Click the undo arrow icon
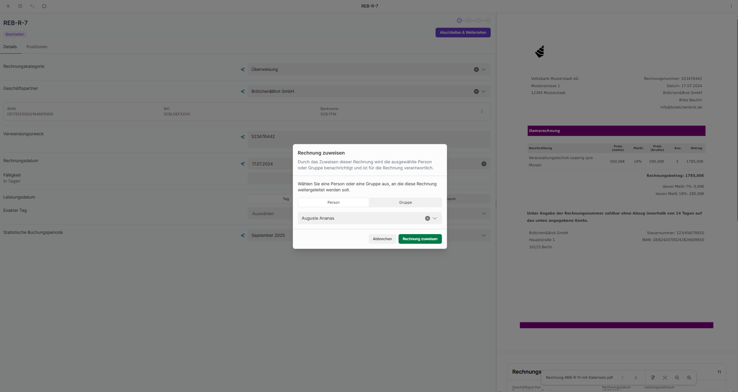Viewport: 738px width, 392px height. click(x=32, y=6)
